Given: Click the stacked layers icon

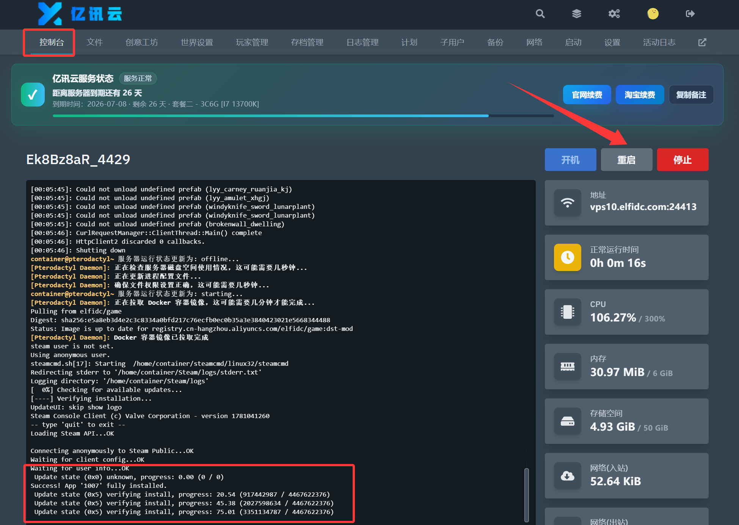Looking at the screenshot, I should (x=576, y=14).
